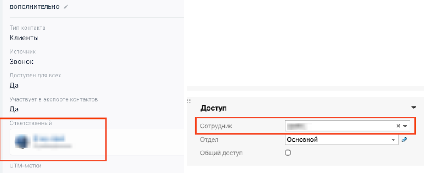Click inside the Сотрудник input field
This screenshot has width=429, height=173.
(337, 126)
